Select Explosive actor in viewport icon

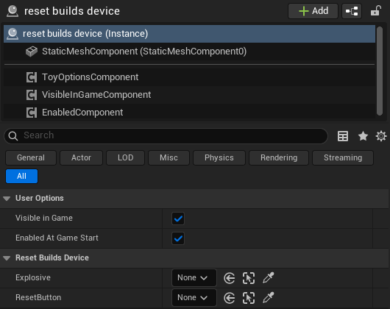(x=249, y=278)
